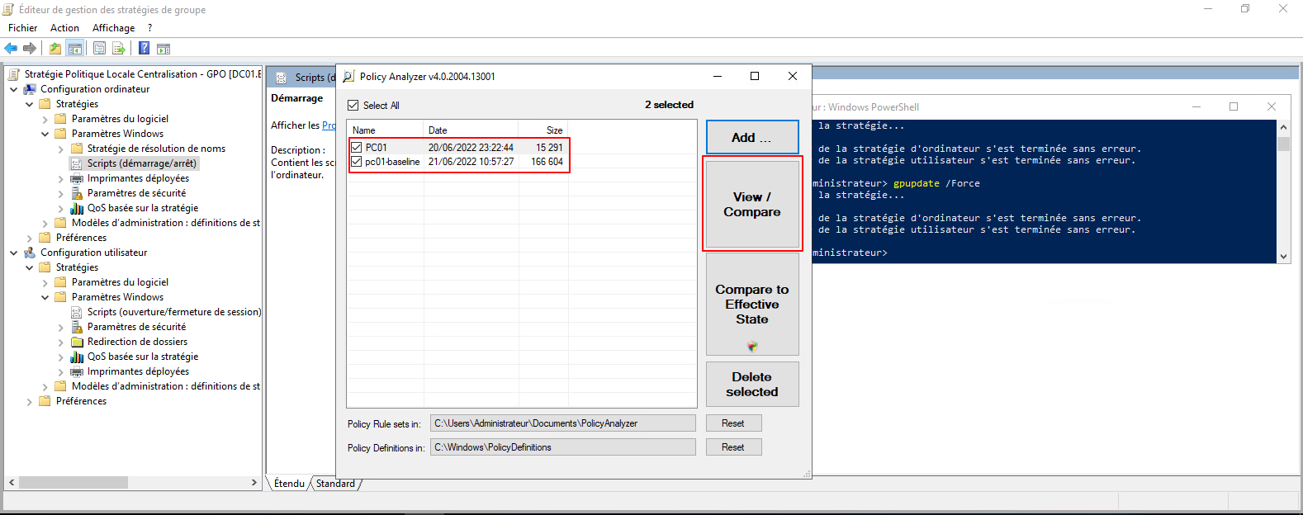Click the Properties toolbar icon
Viewport: 1303px width, 515px height.
pyautogui.click(x=99, y=49)
